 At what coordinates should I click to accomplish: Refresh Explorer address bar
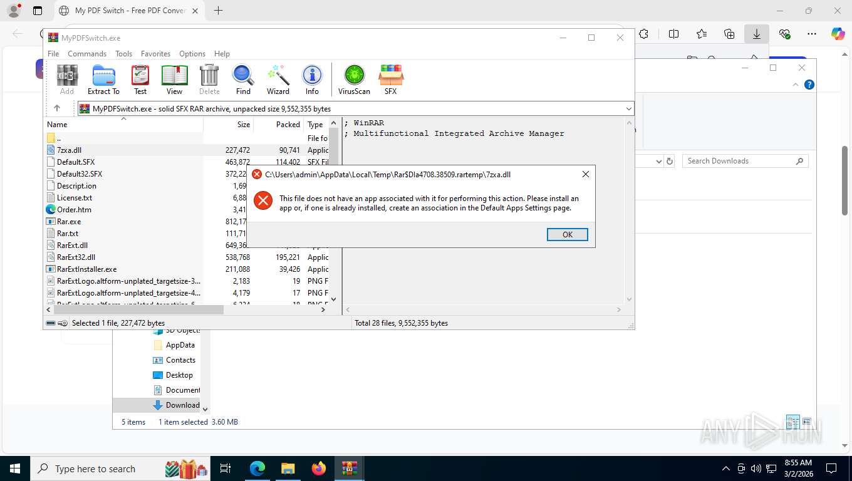pyautogui.click(x=670, y=161)
